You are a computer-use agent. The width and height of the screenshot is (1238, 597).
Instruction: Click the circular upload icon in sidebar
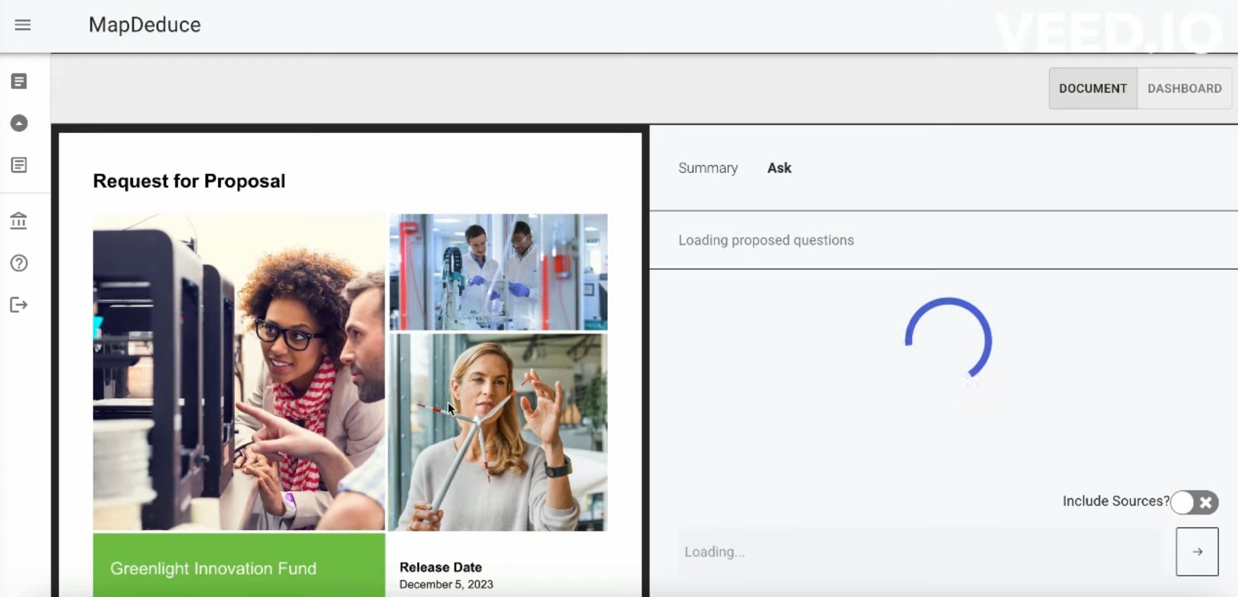[x=19, y=123]
